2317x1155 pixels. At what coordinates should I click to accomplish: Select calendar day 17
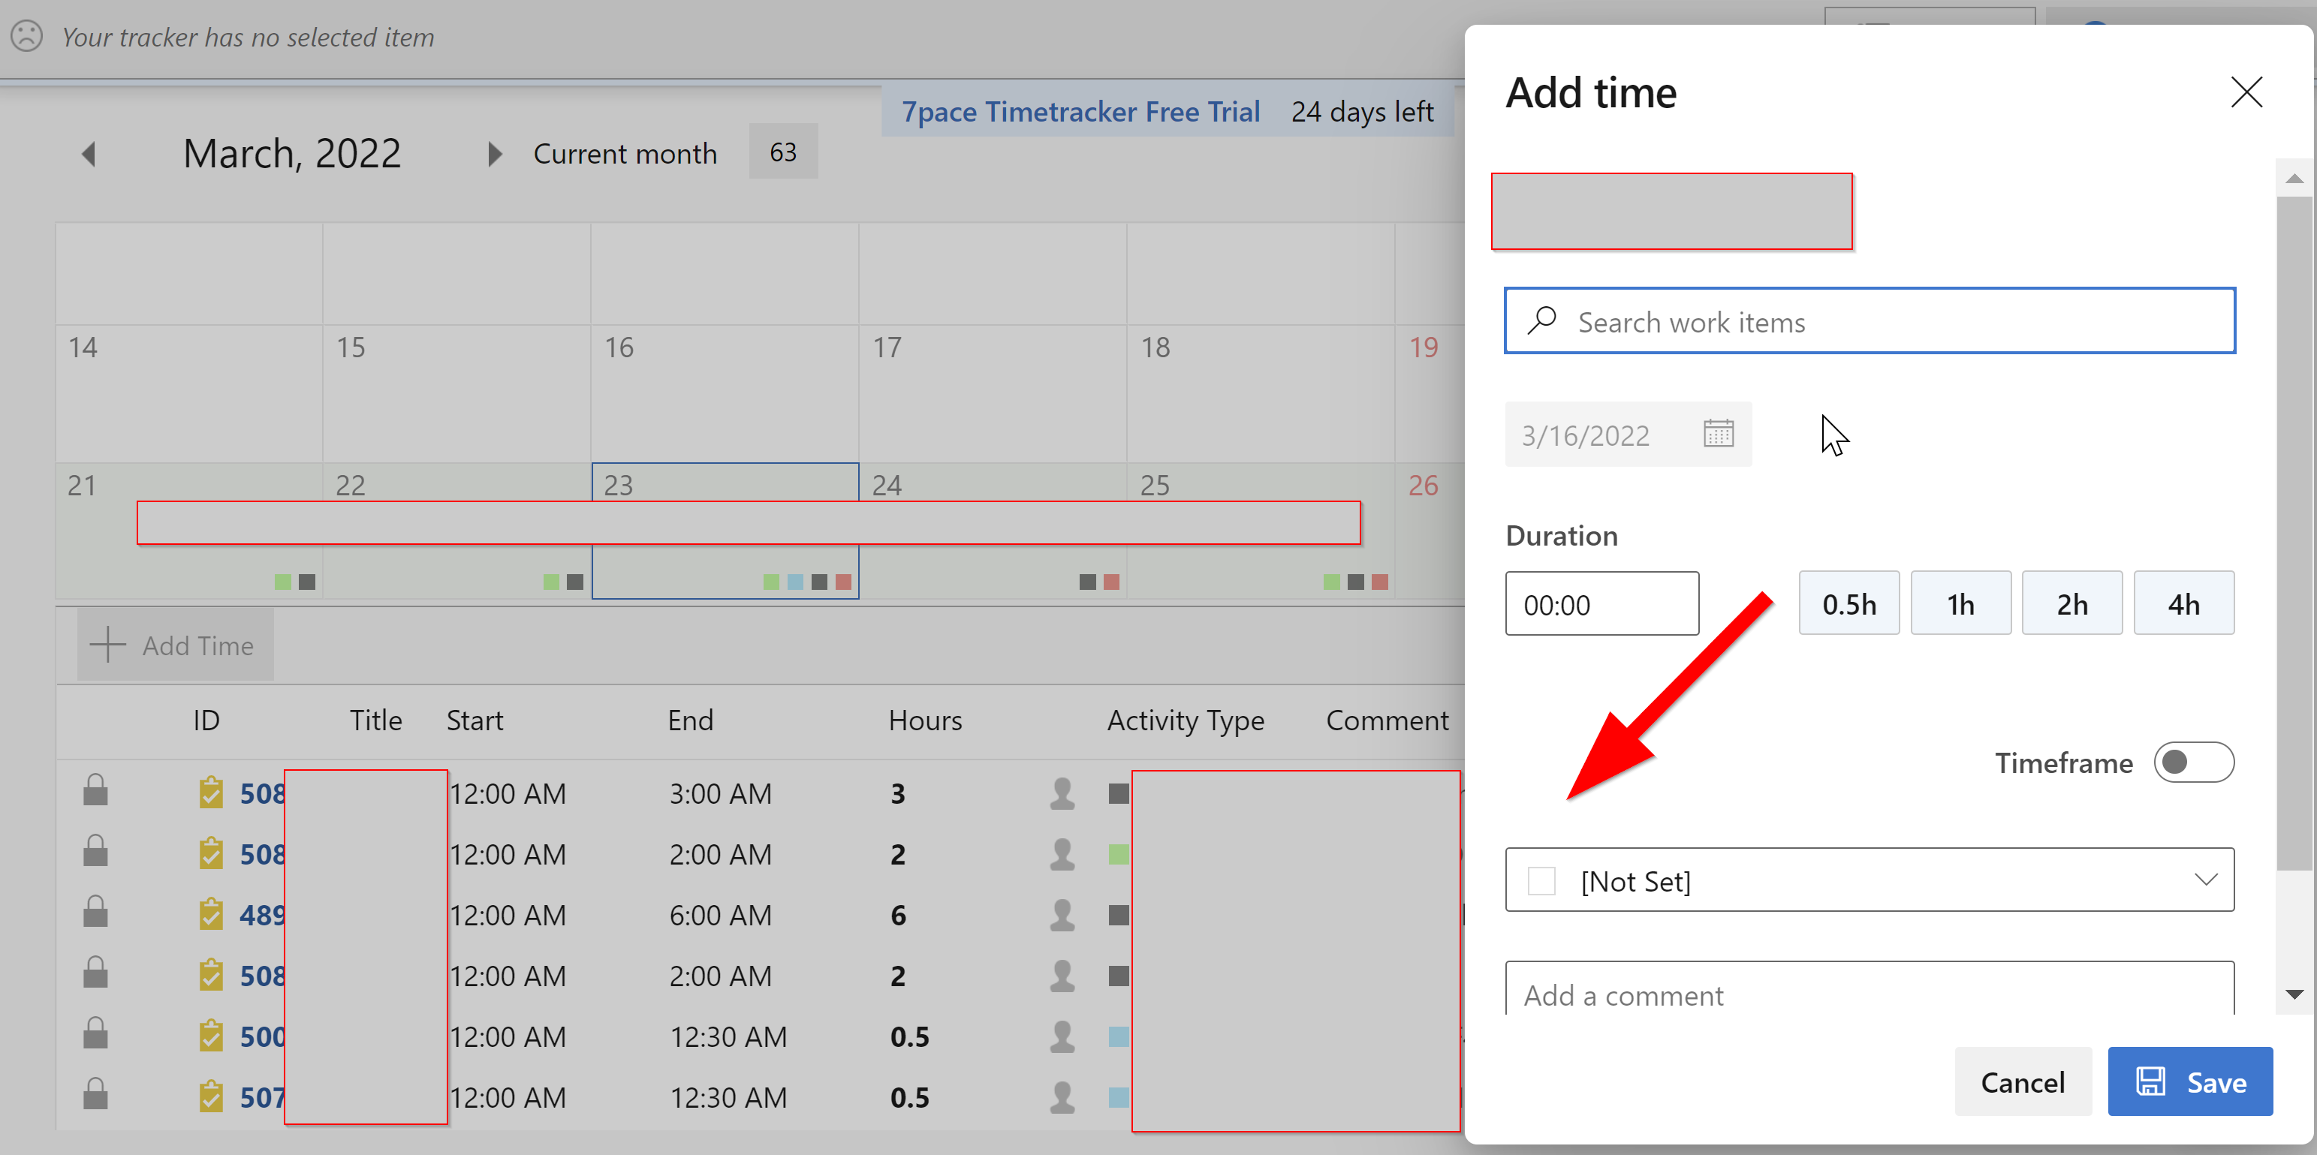(x=992, y=394)
